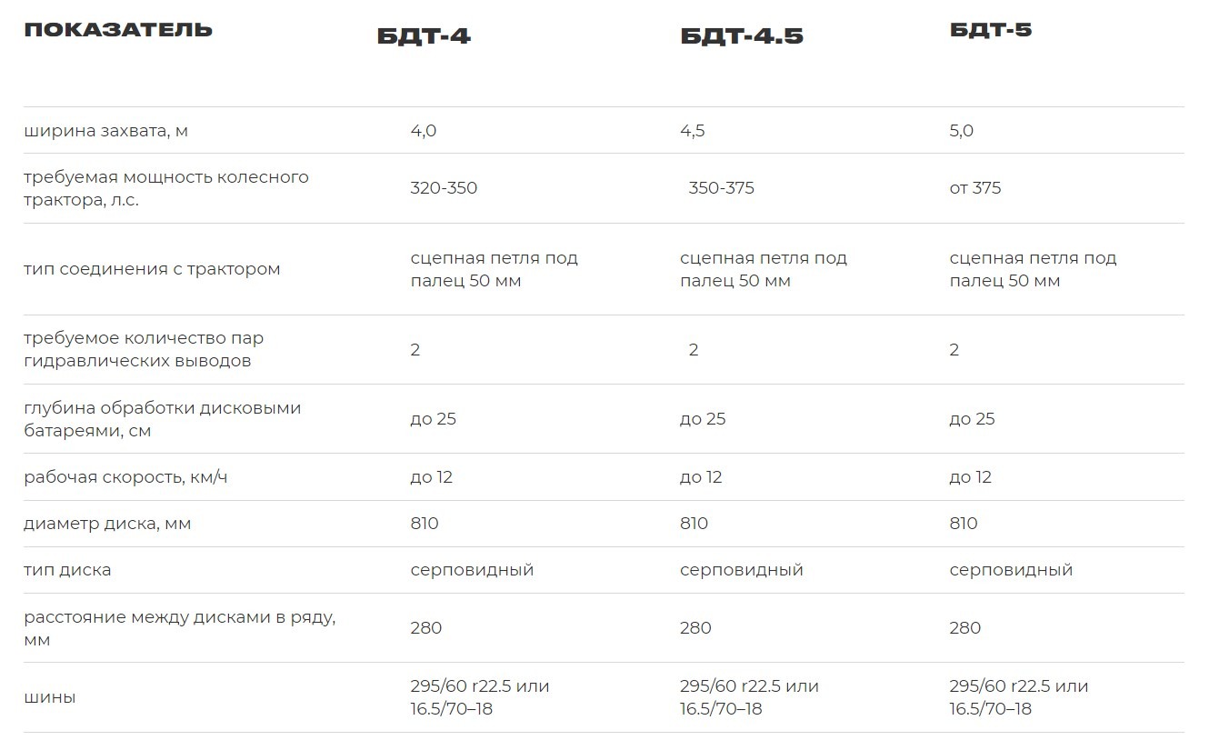
Task: Click the 4,5 working width value
Action: (x=693, y=131)
